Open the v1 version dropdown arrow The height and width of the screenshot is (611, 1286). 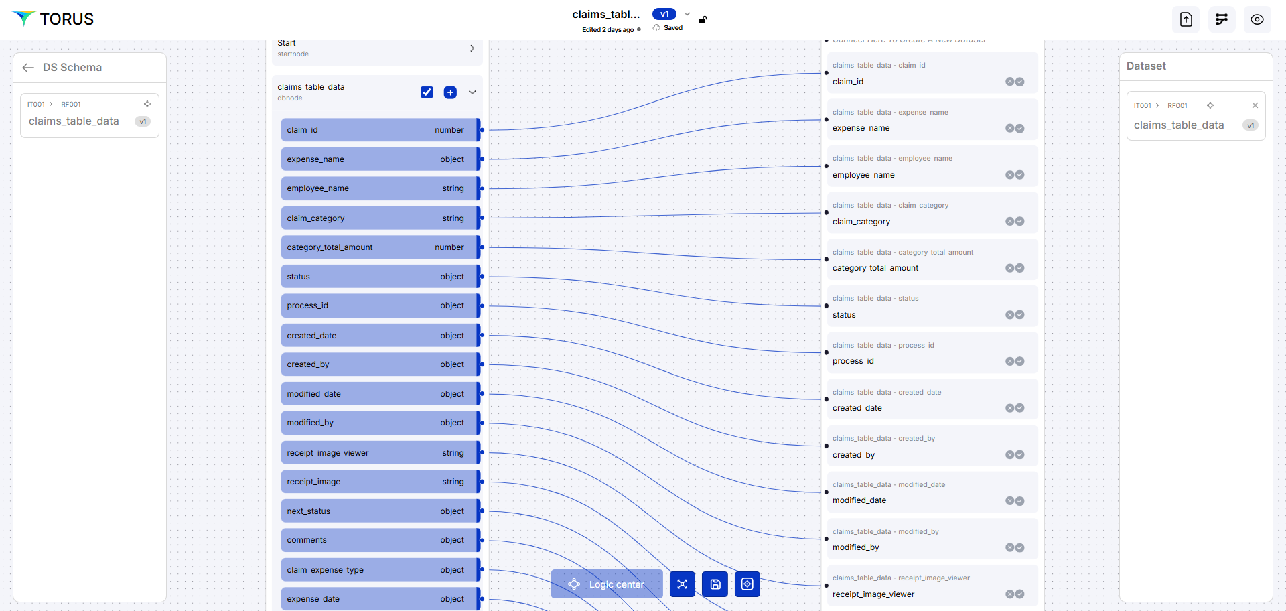(687, 14)
